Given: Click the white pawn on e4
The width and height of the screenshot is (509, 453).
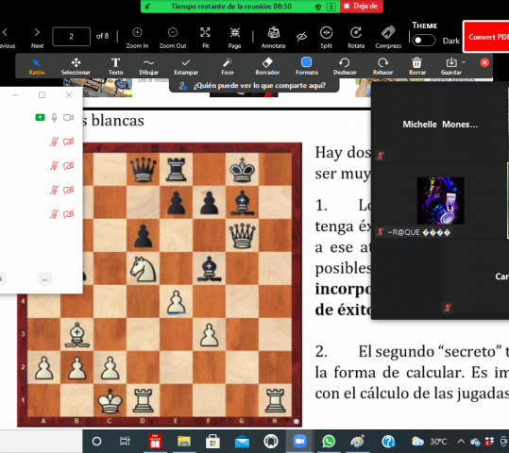Looking at the screenshot, I should (176, 302).
